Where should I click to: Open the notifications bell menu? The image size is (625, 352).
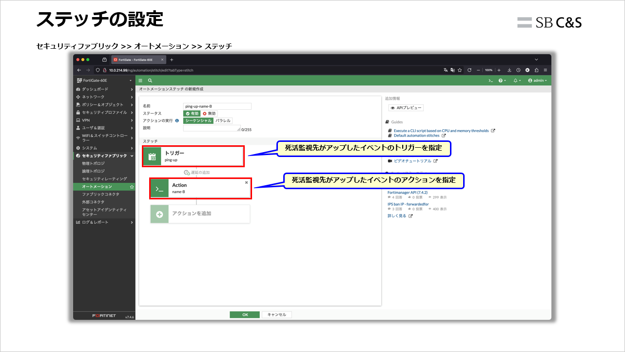tap(517, 80)
